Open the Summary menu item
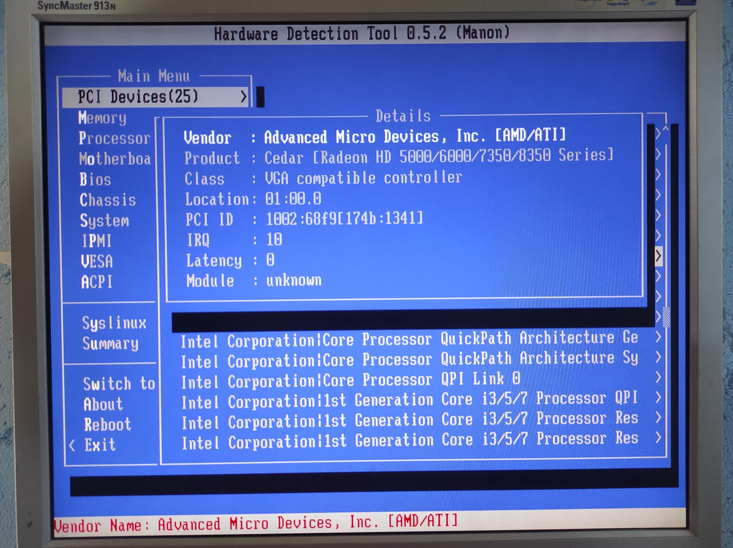Screen dimensions: 733x548 click(x=110, y=344)
